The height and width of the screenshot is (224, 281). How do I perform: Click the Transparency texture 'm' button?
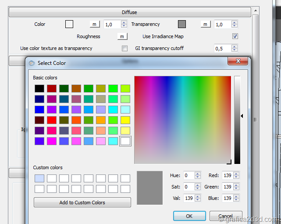pos(205,24)
